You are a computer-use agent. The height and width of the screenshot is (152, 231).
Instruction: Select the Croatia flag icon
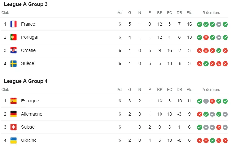13,50
